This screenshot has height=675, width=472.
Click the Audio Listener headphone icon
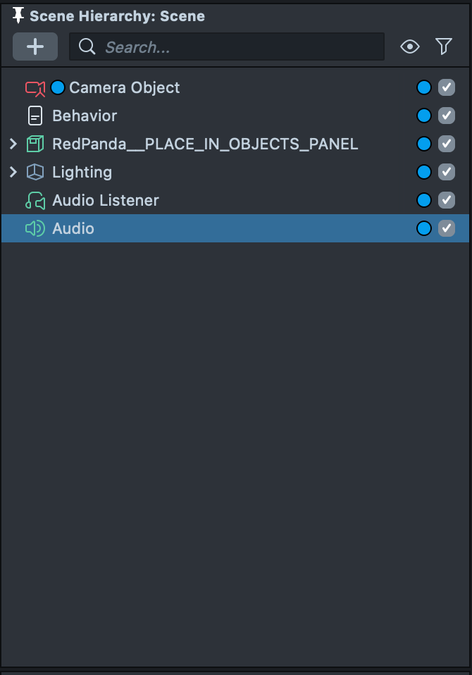point(35,200)
